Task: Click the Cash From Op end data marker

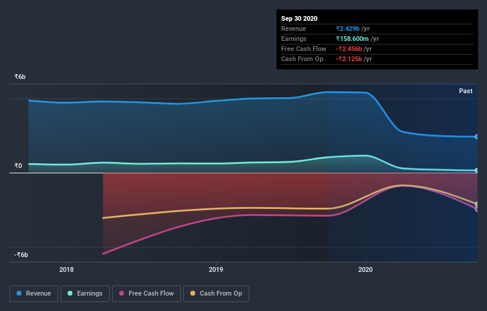Action: coord(477,204)
